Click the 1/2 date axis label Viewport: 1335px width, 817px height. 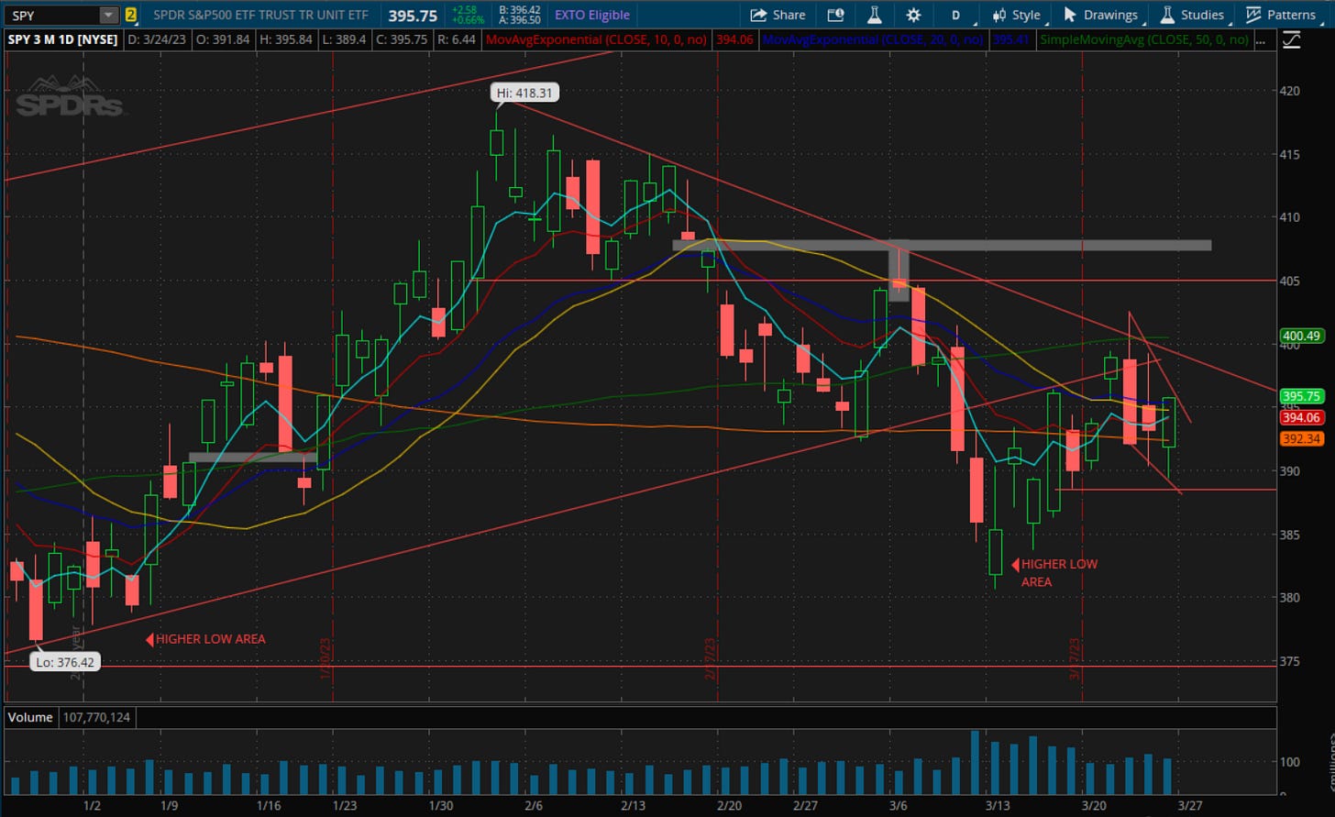92,806
